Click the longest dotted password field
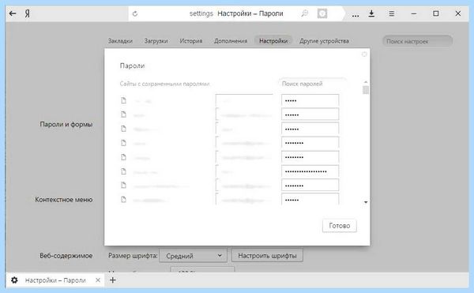 click(310, 171)
